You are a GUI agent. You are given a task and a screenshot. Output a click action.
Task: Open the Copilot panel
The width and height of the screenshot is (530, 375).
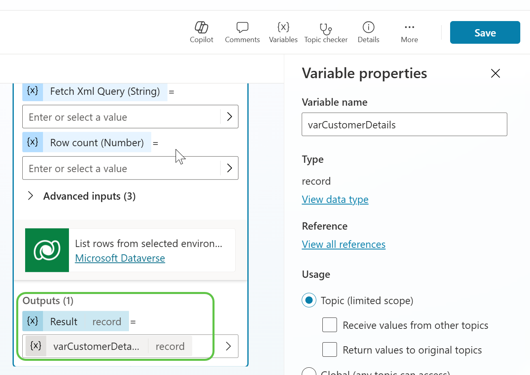(202, 32)
